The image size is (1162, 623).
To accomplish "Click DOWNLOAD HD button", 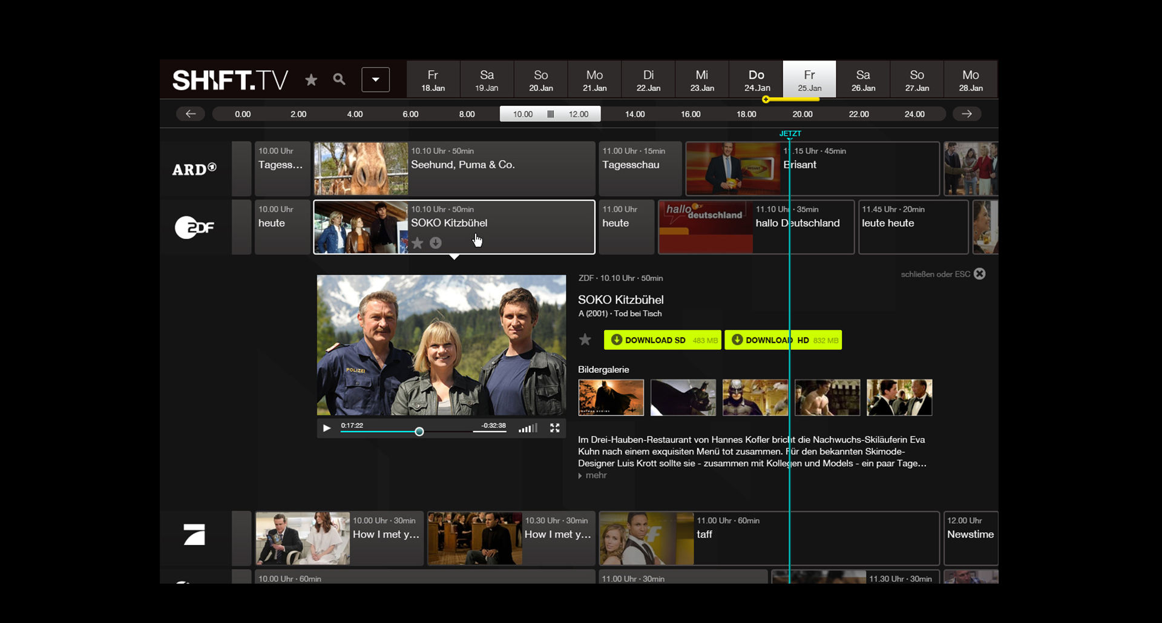I will coord(783,340).
